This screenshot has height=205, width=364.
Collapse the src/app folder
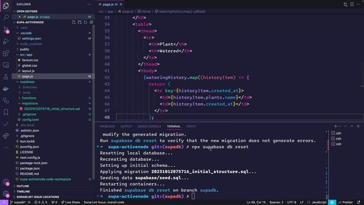coord(26,55)
